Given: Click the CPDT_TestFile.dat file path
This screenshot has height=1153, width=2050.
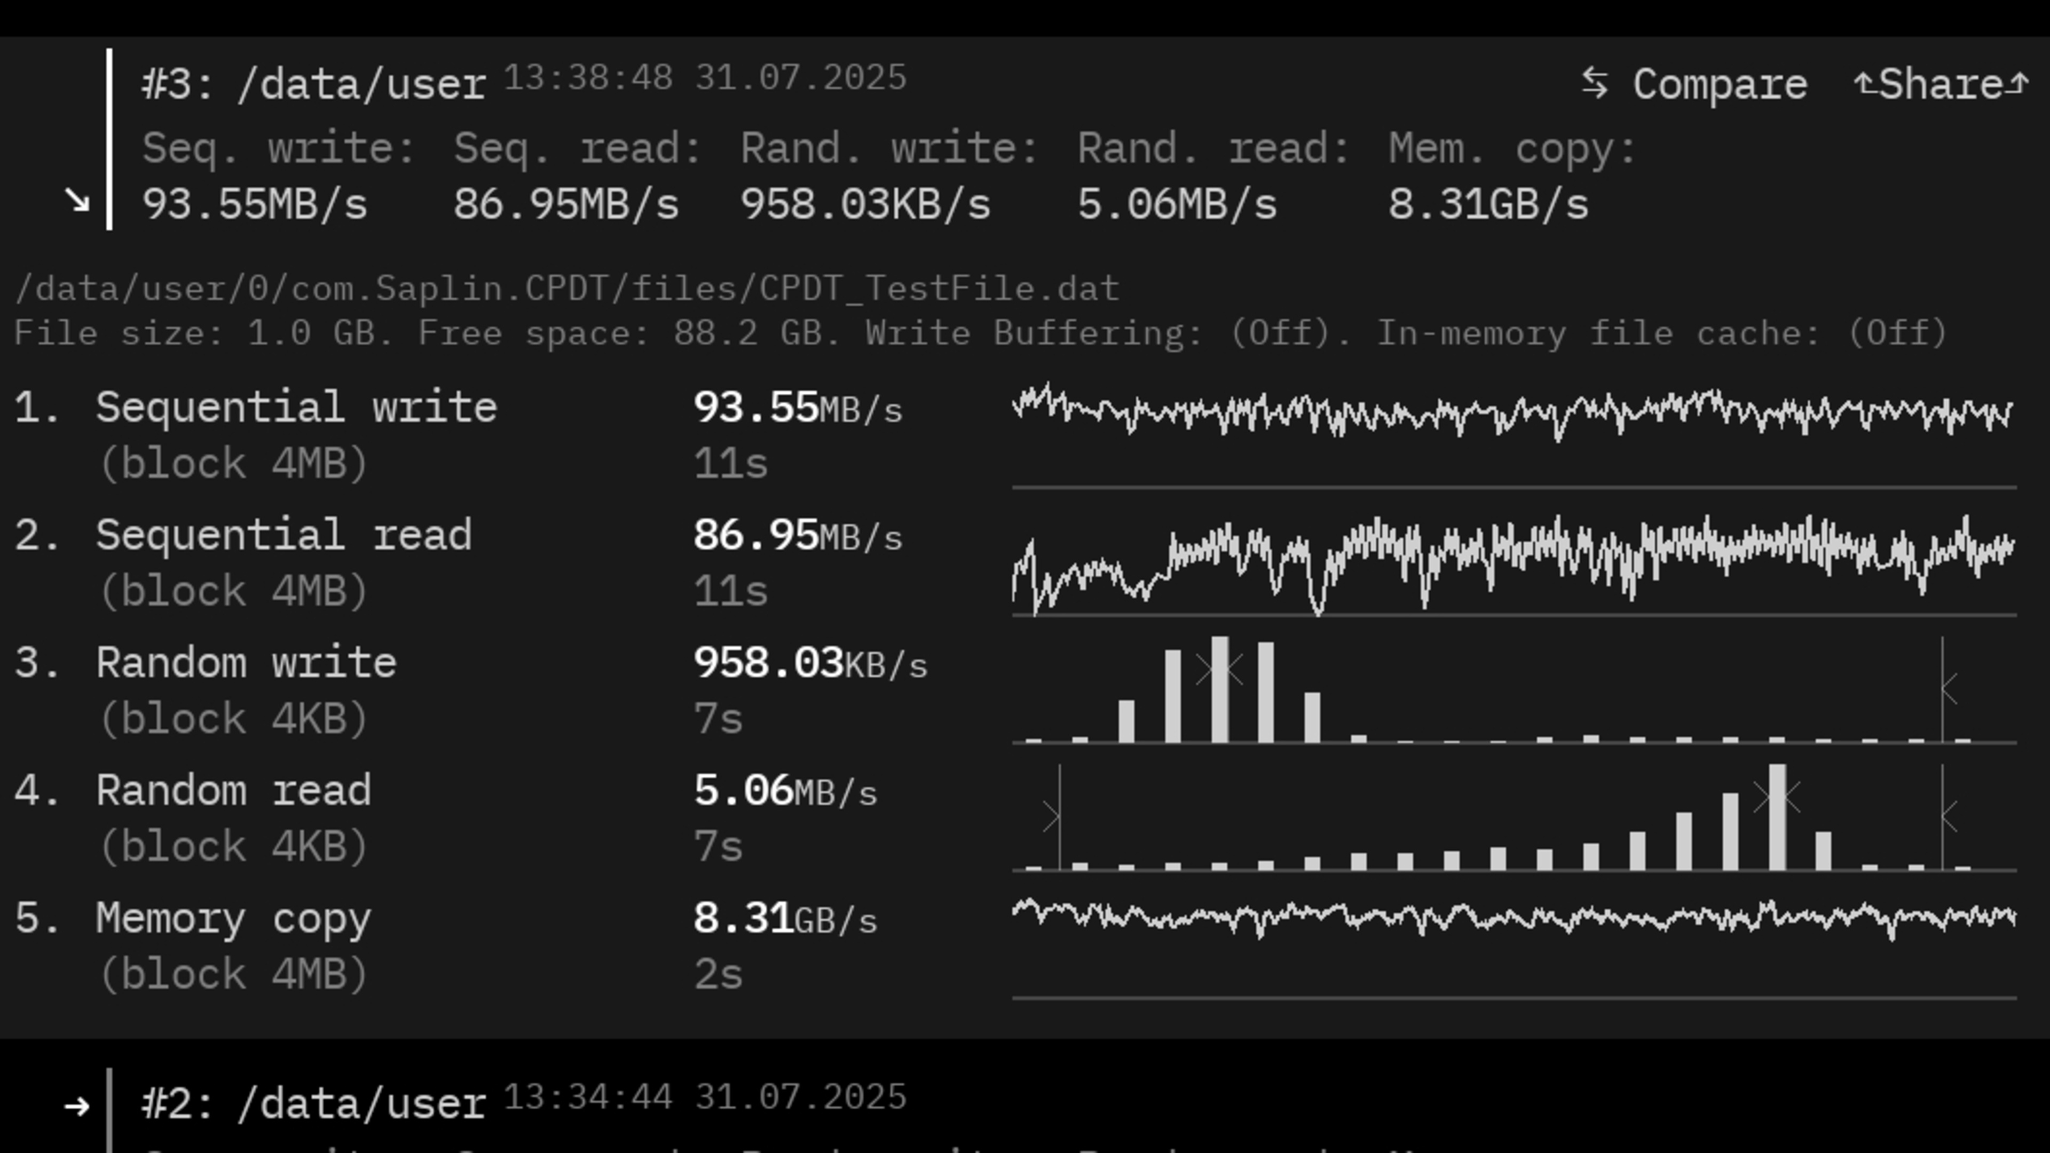Looking at the screenshot, I should point(566,288).
